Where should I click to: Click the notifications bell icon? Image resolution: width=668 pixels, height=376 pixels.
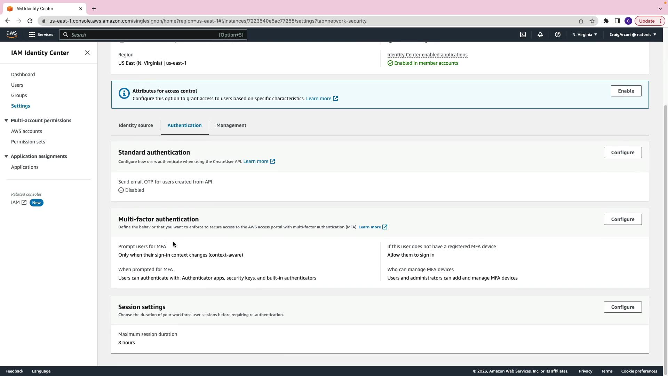tap(540, 34)
